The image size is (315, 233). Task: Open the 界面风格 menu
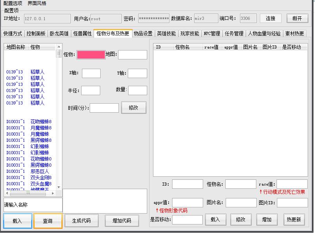click(x=37, y=3)
